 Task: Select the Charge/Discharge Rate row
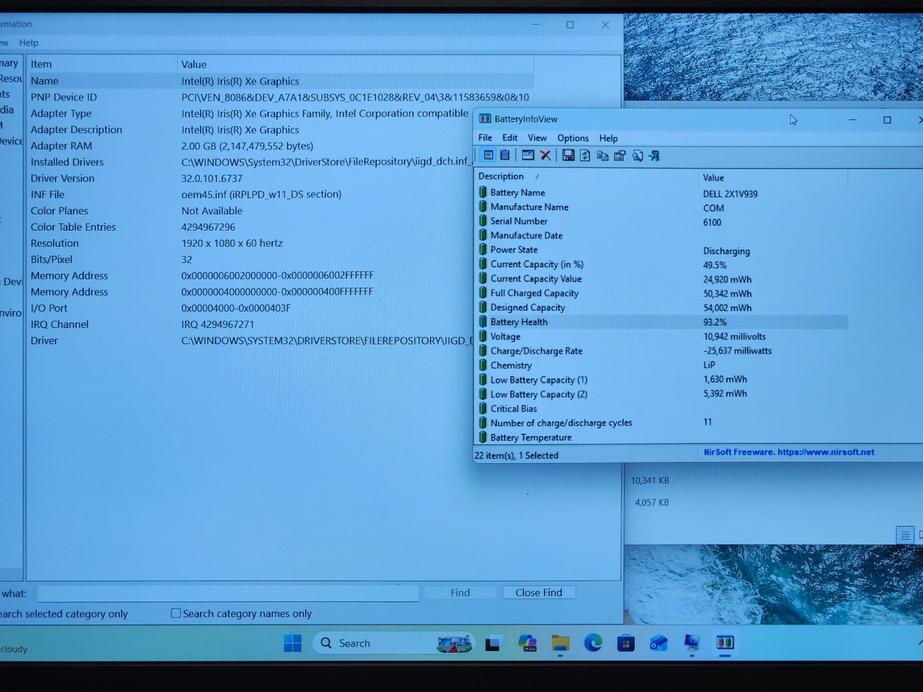[662, 351]
